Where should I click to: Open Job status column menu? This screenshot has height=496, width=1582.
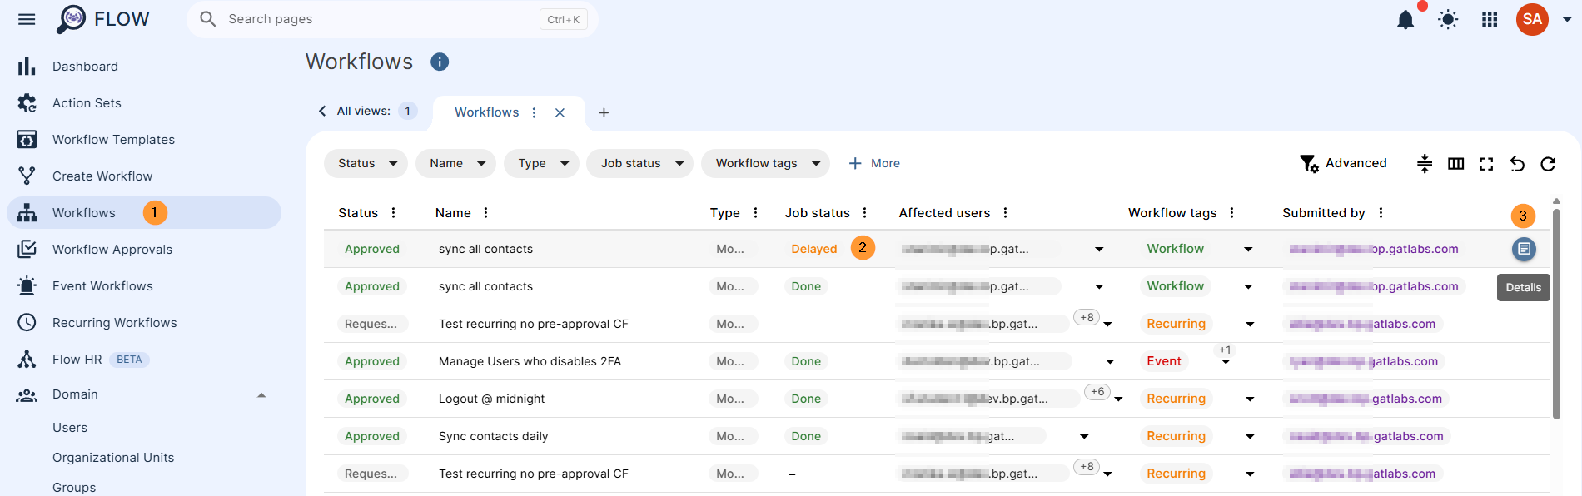[x=864, y=213]
